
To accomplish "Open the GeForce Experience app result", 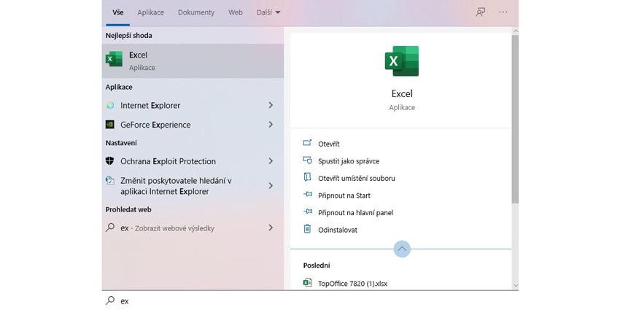I will 193,125.
